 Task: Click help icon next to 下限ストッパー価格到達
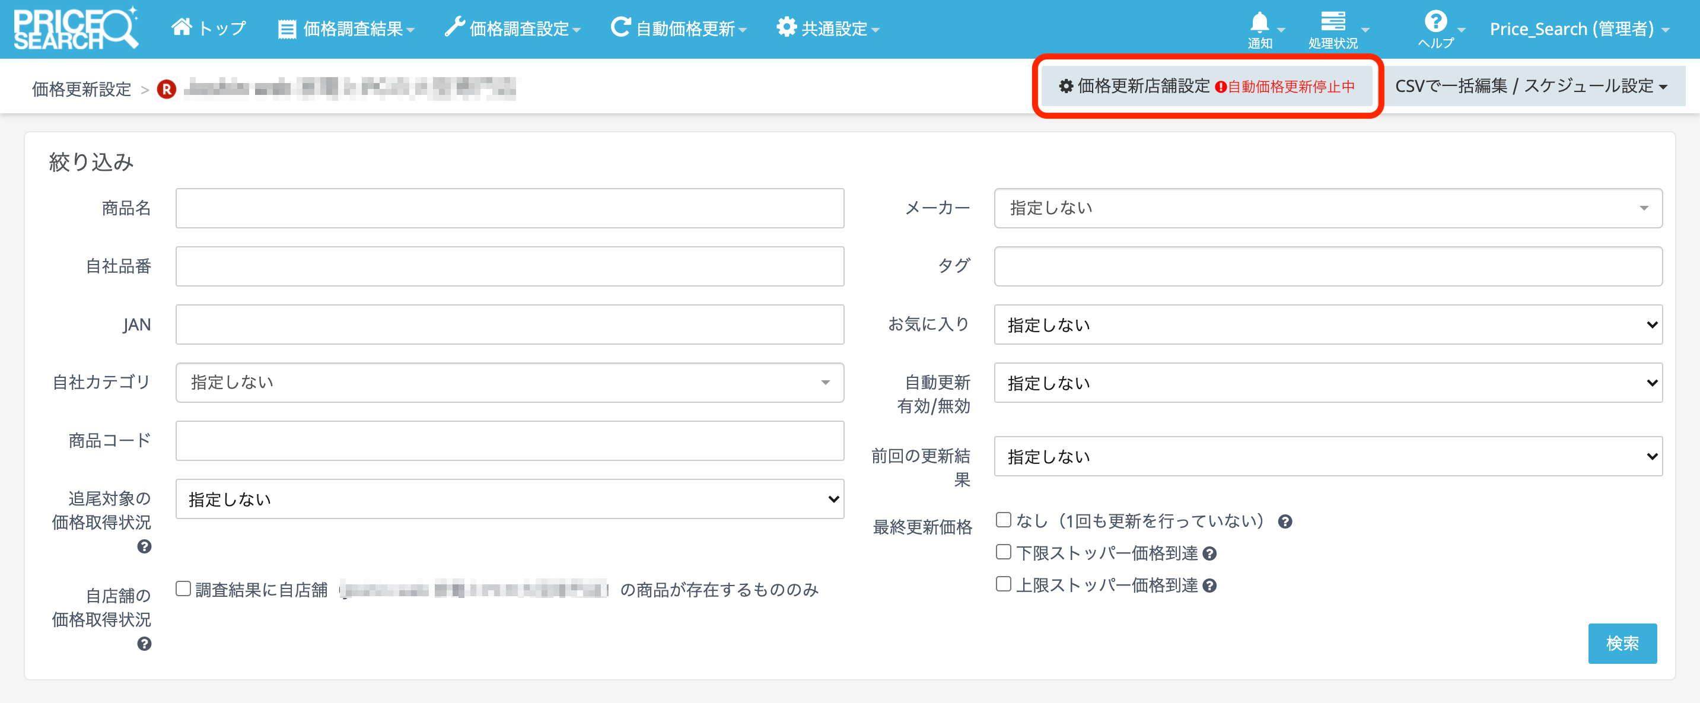(x=1209, y=554)
